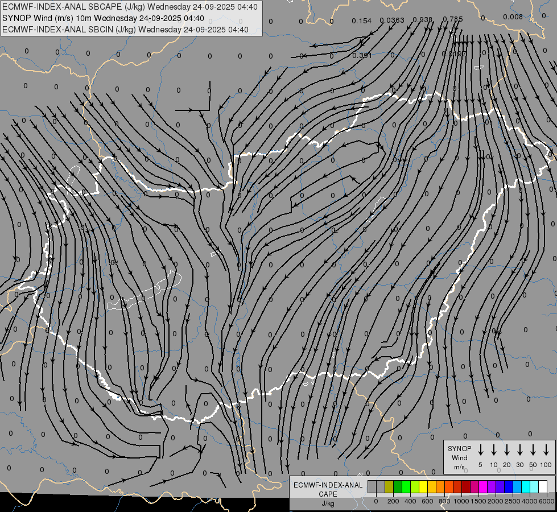Click the wind legend arrow labeled 5
The image size is (557, 512).
point(480,449)
